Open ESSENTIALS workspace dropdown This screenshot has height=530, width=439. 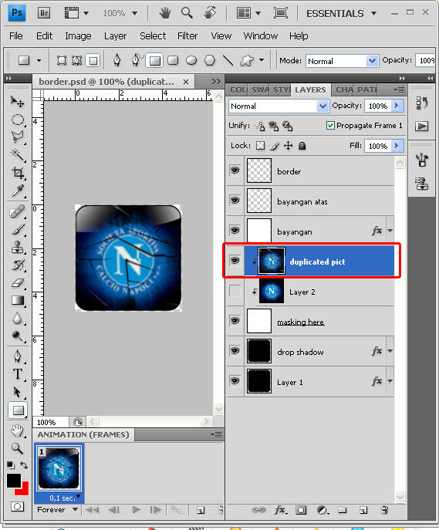[341, 14]
